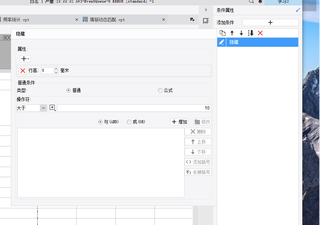The image size is (320, 225).
Task: Decrease the 行高 value with the down stepper
Action: click(56, 72)
